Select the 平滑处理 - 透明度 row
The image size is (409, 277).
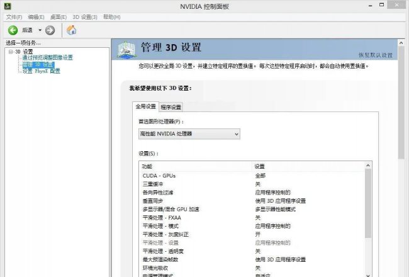pos(252,251)
